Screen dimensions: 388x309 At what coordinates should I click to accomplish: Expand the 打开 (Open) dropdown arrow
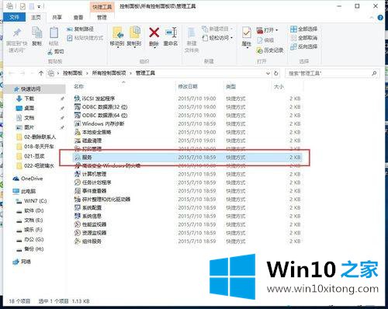277,30
